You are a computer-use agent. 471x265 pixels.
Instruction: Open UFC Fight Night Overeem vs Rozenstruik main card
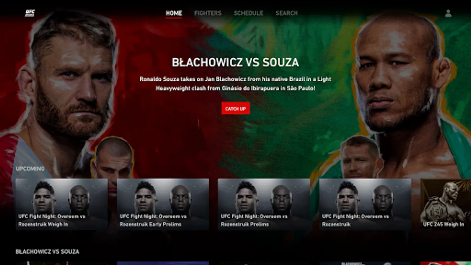365,204
